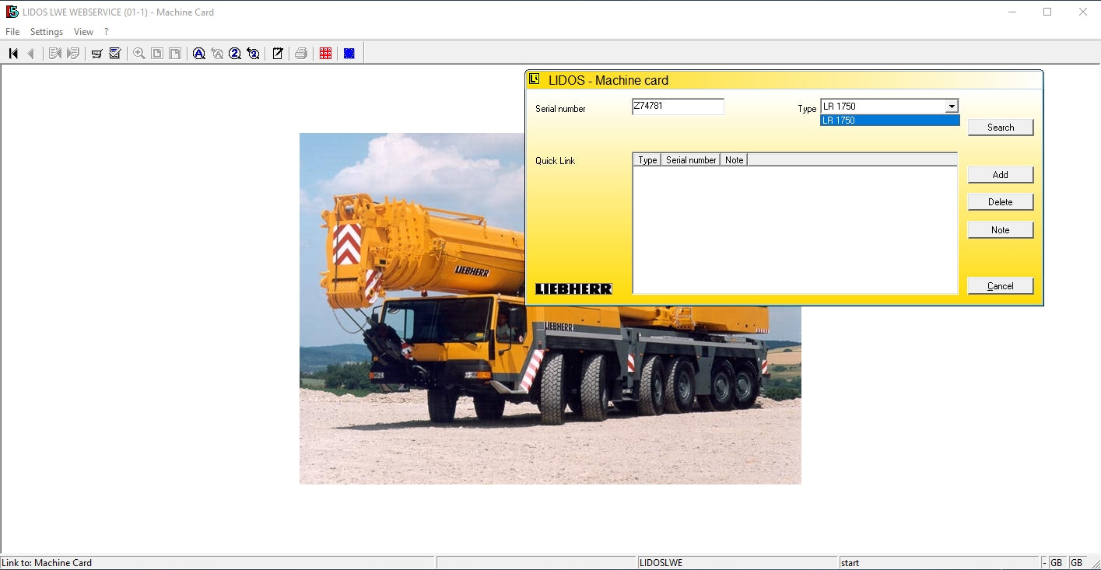This screenshot has width=1101, height=570.
Task: Open the Settings menu
Action: 47,32
